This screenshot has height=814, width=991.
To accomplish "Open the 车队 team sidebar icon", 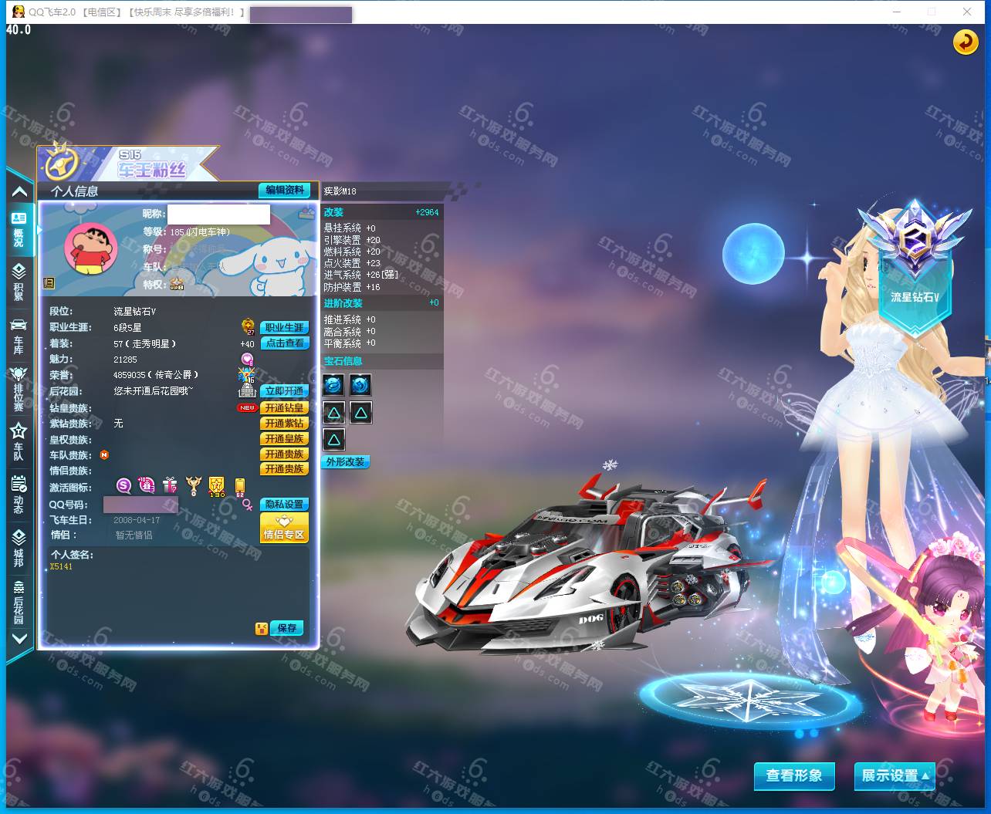I will pyautogui.click(x=19, y=441).
